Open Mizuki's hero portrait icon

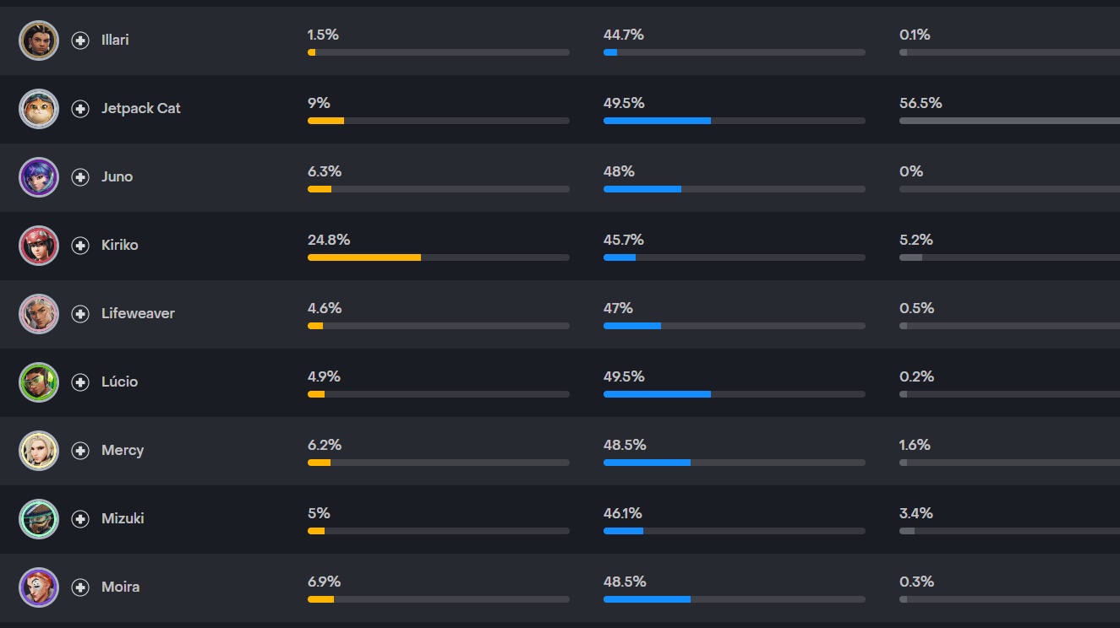pyautogui.click(x=39, y=519)
